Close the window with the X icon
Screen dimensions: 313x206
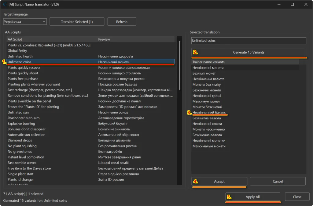click(306, 4)
